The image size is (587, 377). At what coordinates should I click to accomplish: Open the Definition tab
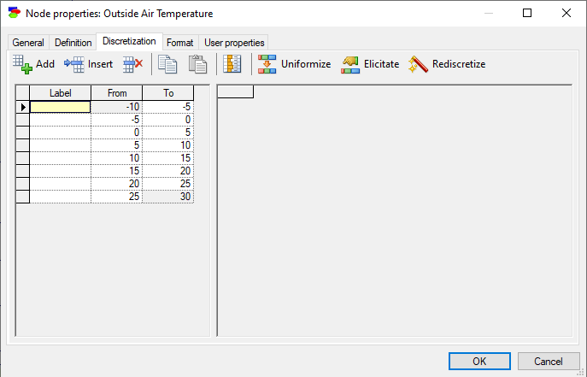pos(73,43)
